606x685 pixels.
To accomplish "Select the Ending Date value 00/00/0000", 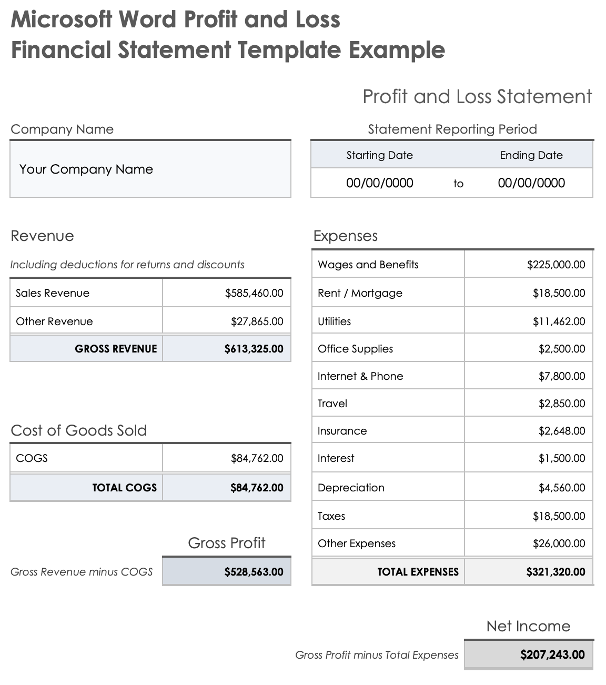I will click(531, 183).
